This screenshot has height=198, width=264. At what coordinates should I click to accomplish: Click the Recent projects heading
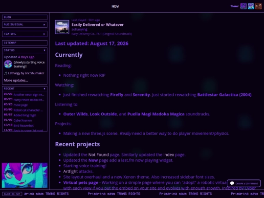[77, 144]
